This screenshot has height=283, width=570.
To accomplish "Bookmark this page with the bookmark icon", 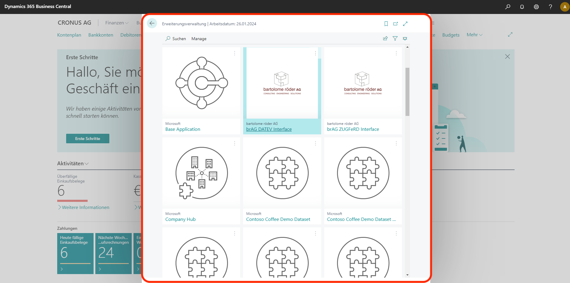I will click(x=386, y=24).
